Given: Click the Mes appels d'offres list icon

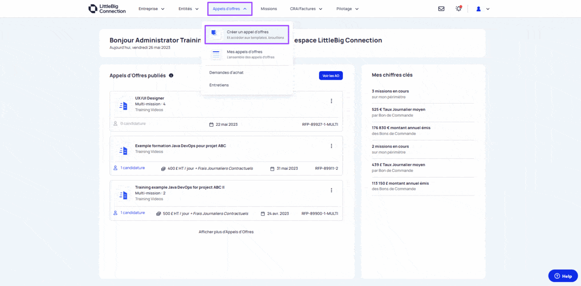Looking at the screenshot, I should pos(216,54).
